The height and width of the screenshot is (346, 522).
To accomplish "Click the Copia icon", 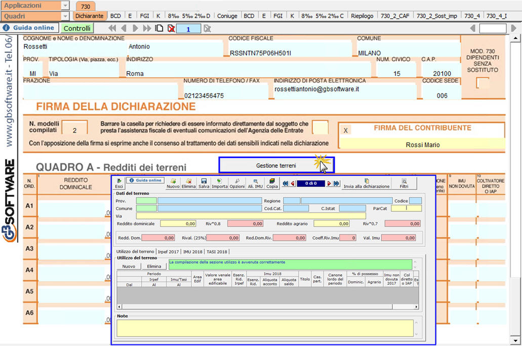I will [x=272, y=183].
